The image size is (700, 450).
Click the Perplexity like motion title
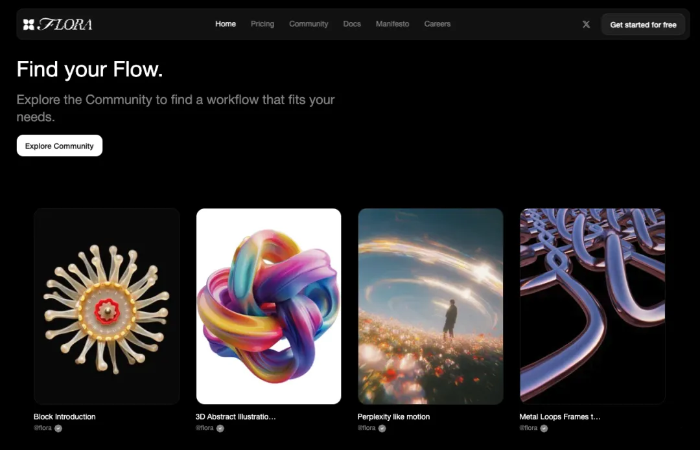click(x=394, y=416)
